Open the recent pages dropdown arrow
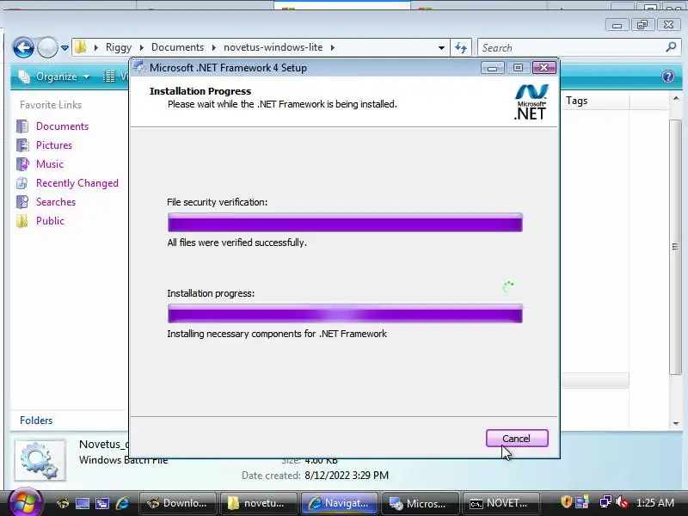The image size is (688, 516). (x=64, y=47)
